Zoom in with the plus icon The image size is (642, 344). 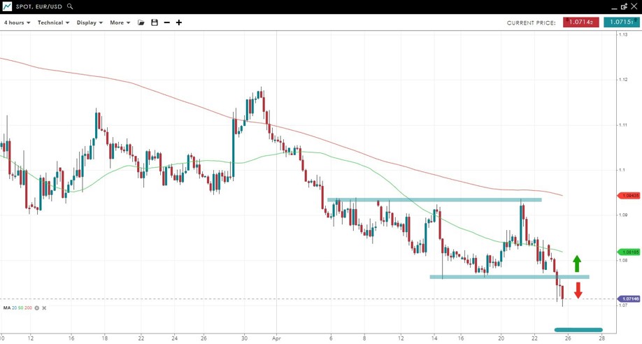(179, 22)
